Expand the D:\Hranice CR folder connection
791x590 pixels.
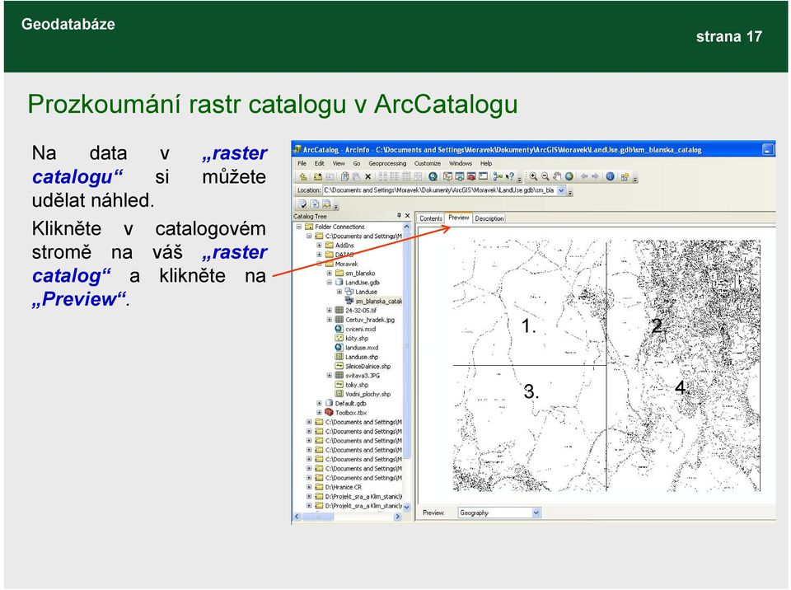pyautogui.click(x=309, y=487)
